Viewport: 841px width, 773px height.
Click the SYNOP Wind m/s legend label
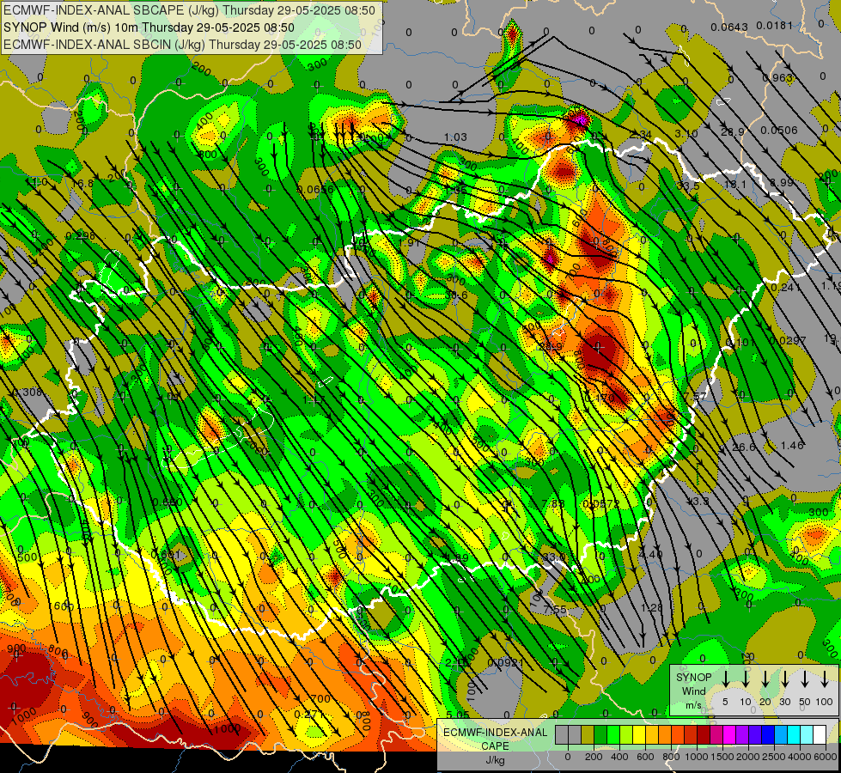click(x=693, y=691)
